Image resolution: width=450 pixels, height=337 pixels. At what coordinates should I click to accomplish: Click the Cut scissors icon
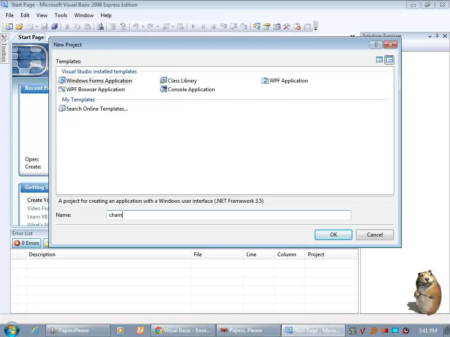pos(67,26)
